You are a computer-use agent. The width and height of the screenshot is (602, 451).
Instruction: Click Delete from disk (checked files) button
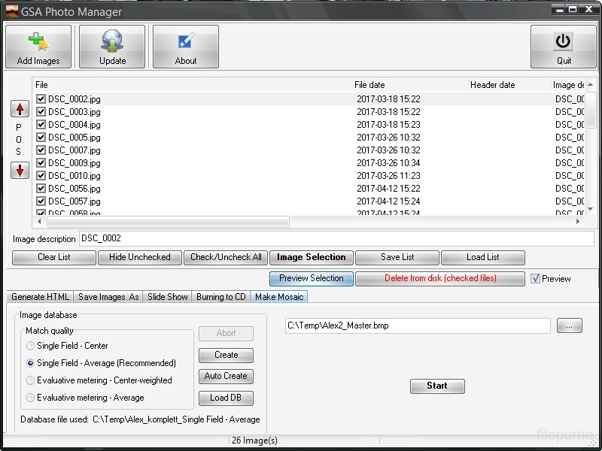(440, 278)
